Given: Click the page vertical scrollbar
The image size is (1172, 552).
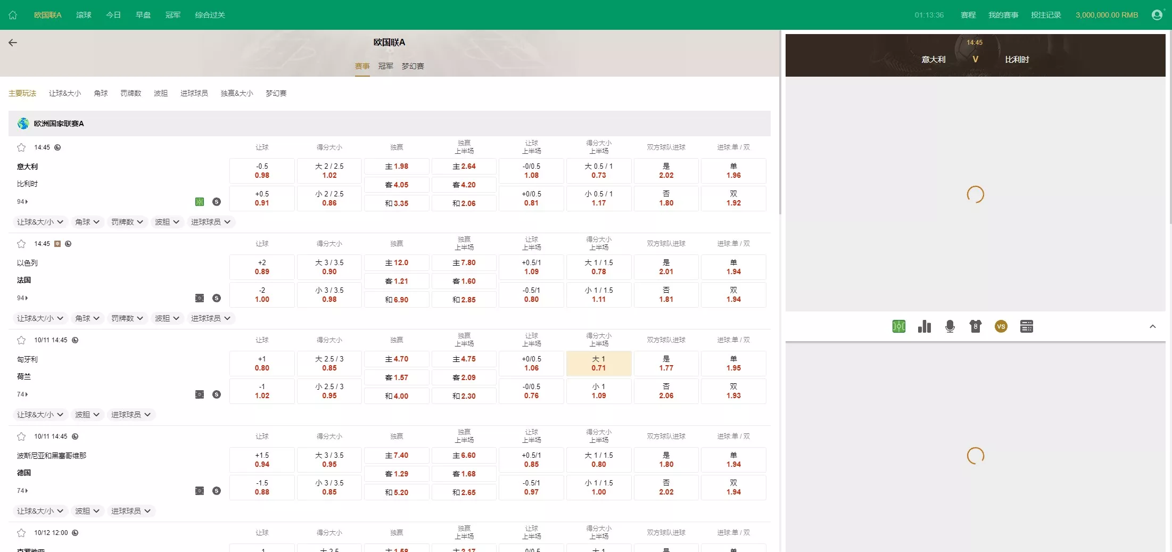Looking at the screenshot, I should [x=780, y=122].
